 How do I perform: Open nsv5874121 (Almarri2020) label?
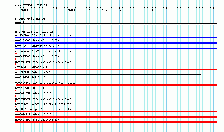[x=33, y=114]
